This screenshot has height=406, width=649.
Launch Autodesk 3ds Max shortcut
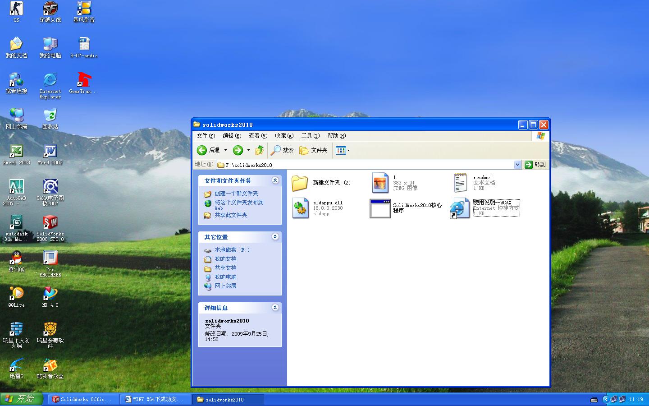pyautogui.click(x=16, y=228)
